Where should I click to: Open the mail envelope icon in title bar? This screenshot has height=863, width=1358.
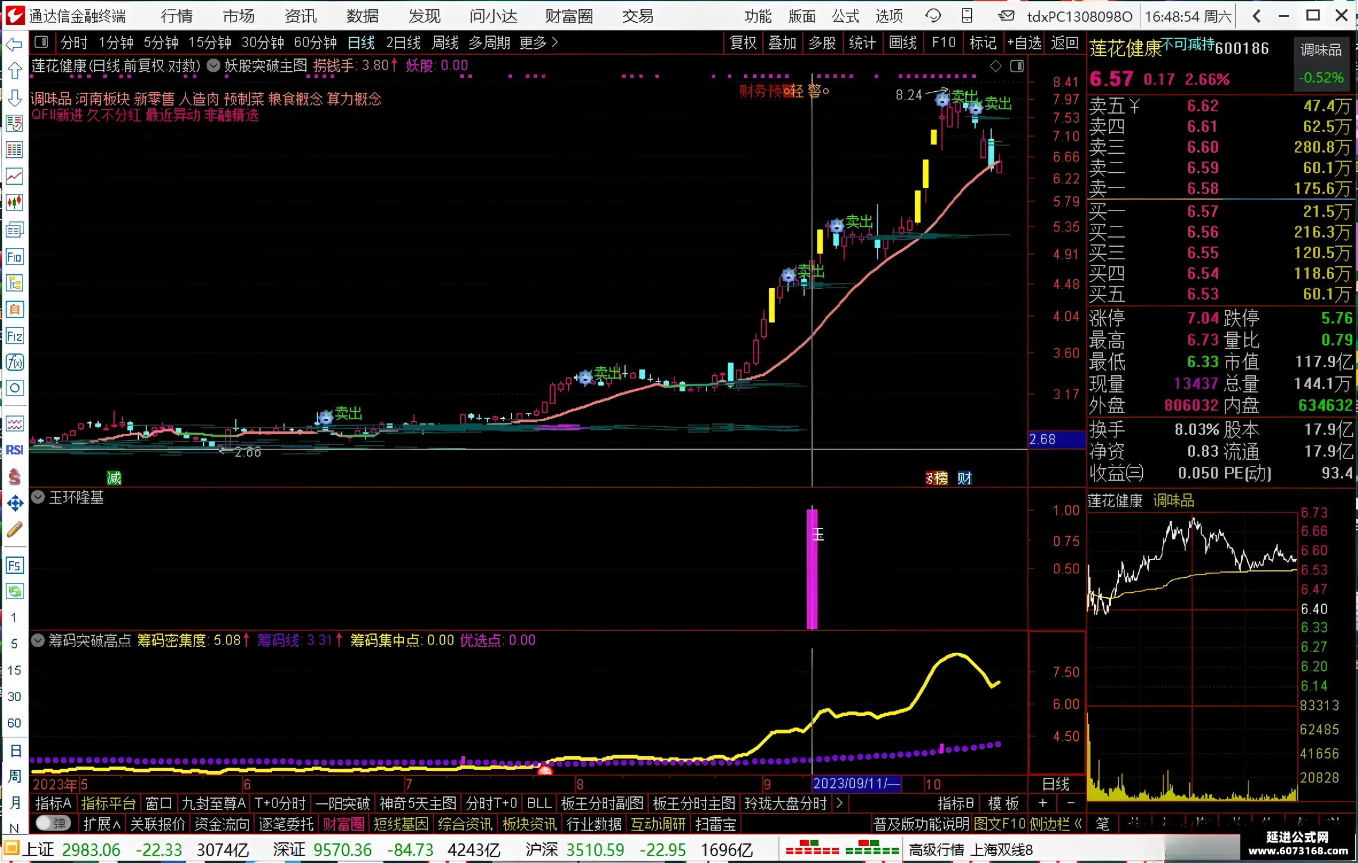click(x=1005, y=15)
